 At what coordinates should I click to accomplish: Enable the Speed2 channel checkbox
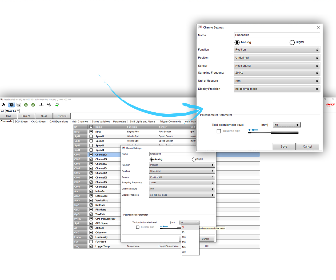(x=91, y=141)
